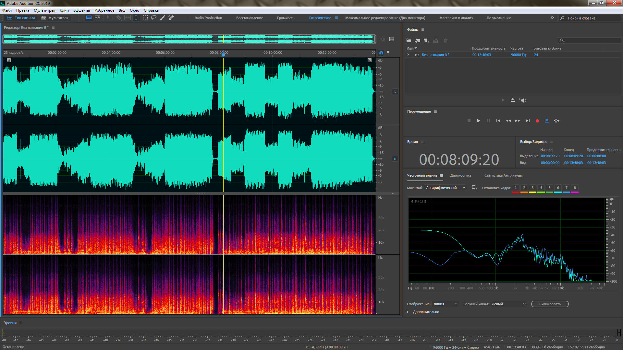The image size is (623, 350).
Task: Toggle loop playback in transport
Action: point(547,121)
